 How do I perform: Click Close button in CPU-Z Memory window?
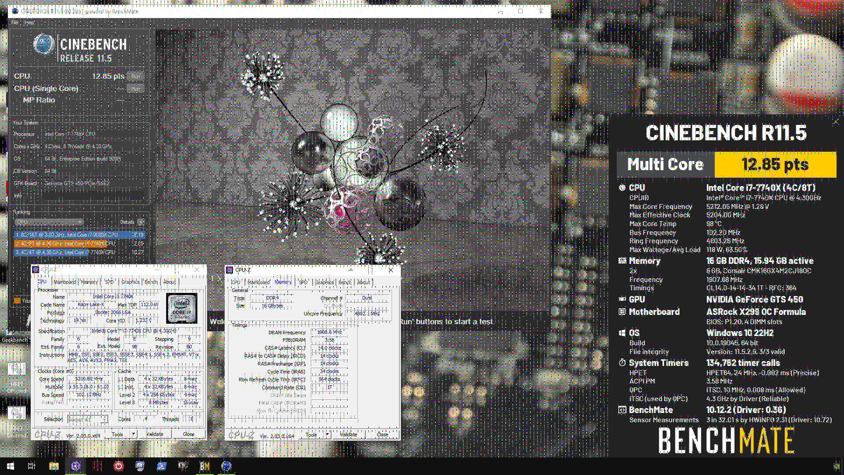[382, 435]
